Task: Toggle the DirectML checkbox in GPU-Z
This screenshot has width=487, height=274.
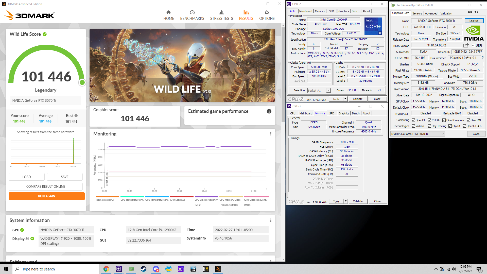Action: click(x=468, y=120)
